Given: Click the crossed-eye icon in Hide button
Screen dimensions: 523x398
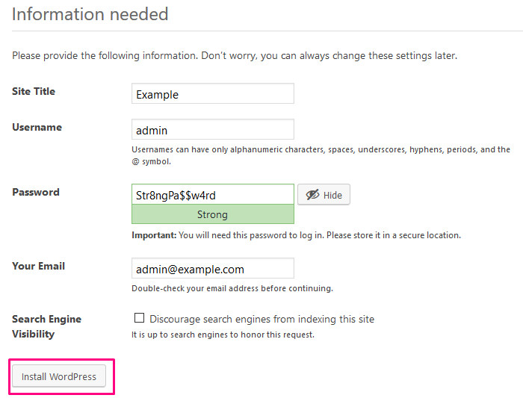Looking at the screenshot, I should pos(312,195).
